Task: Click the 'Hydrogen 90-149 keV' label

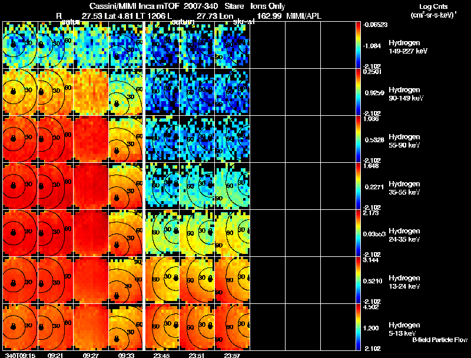Action: click(406, 94)
